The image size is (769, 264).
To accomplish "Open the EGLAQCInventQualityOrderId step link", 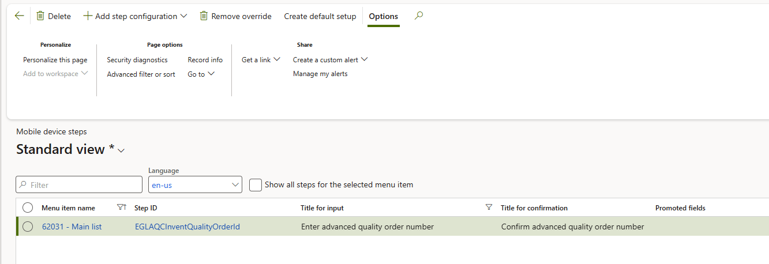I will pos(187,227).
